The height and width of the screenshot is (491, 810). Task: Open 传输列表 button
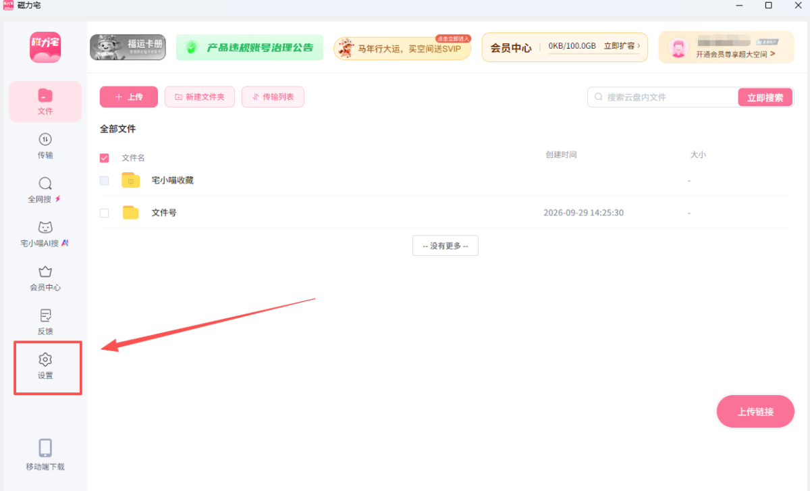point(273,97)
